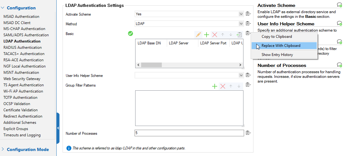This screenshot has height=156, width=358.
Task: Delete Basic entry using red X icon
Action: click(215, 35)
